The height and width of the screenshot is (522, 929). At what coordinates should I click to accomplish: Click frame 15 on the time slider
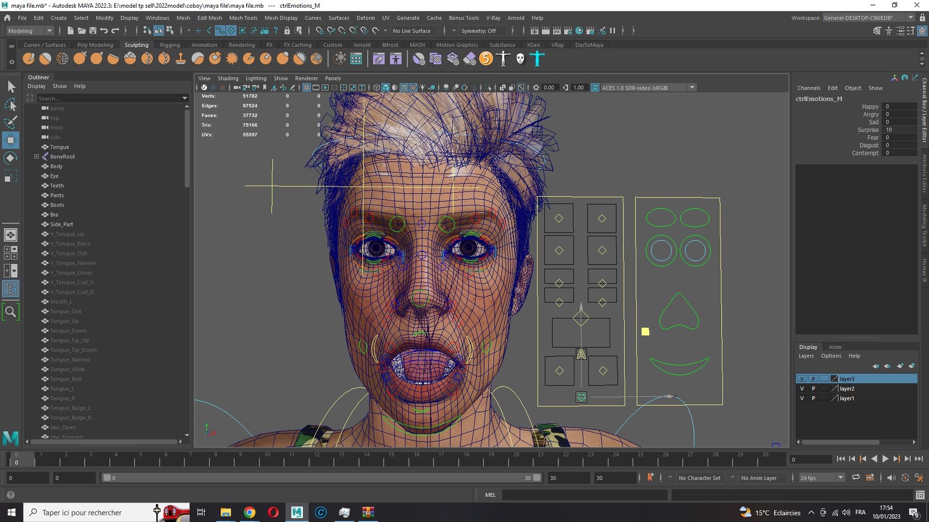click(x=391, y=458)
